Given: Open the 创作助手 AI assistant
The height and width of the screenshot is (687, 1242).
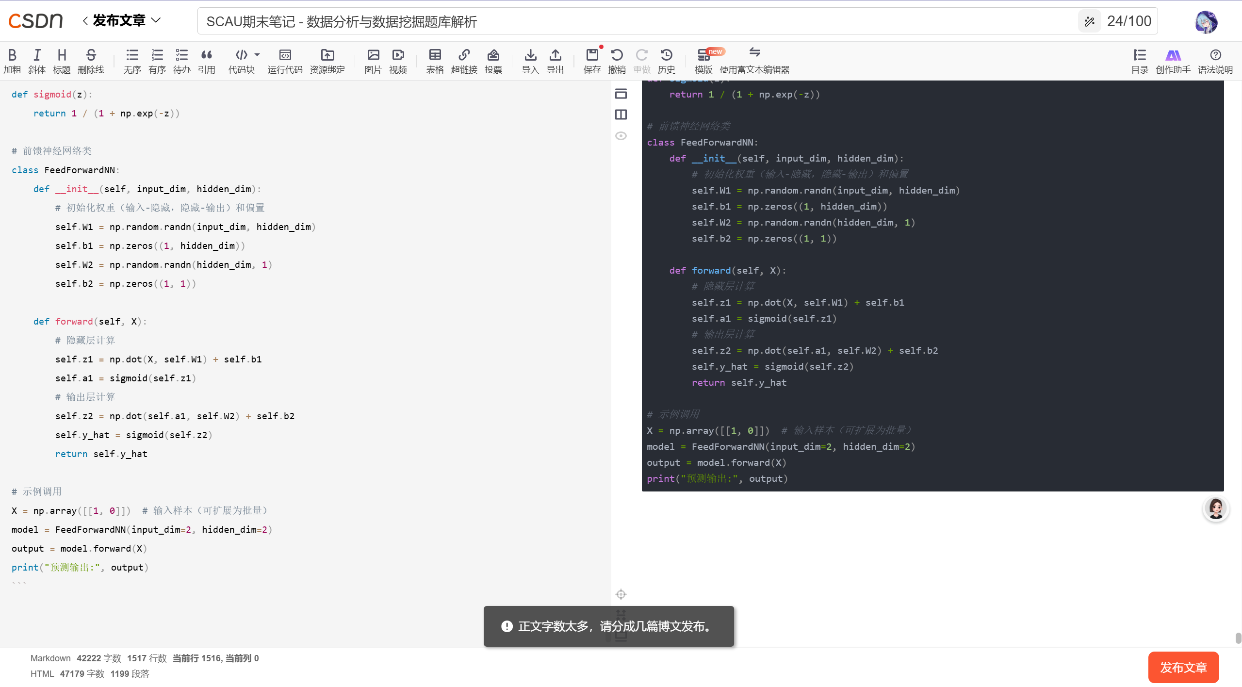Looking at the screenshot, I should (x=1173, y=61).
